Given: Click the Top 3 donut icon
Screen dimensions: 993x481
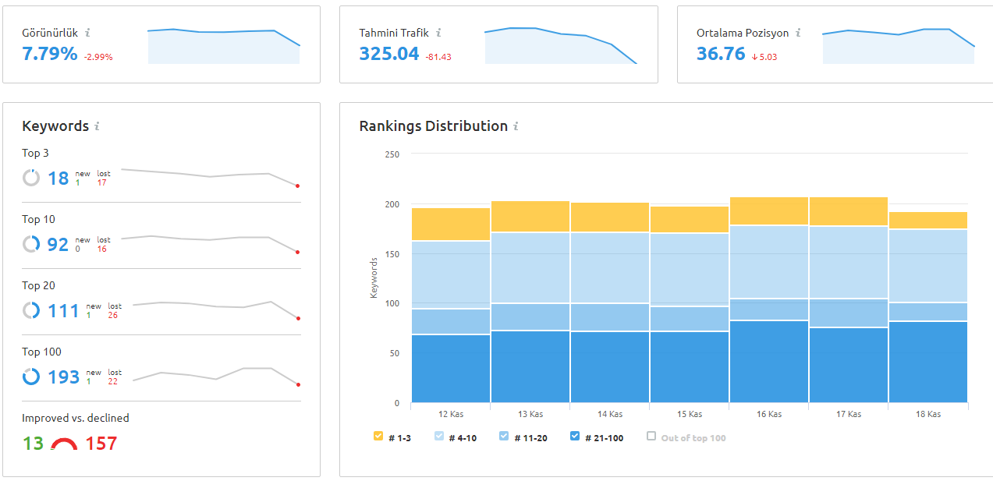Looking at the screenshot, I should (x=31, y=178).
